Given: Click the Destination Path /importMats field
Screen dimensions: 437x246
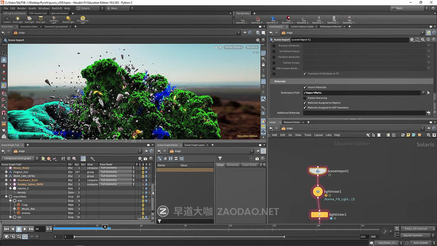Looking at the screenshot, I should 362,93.
